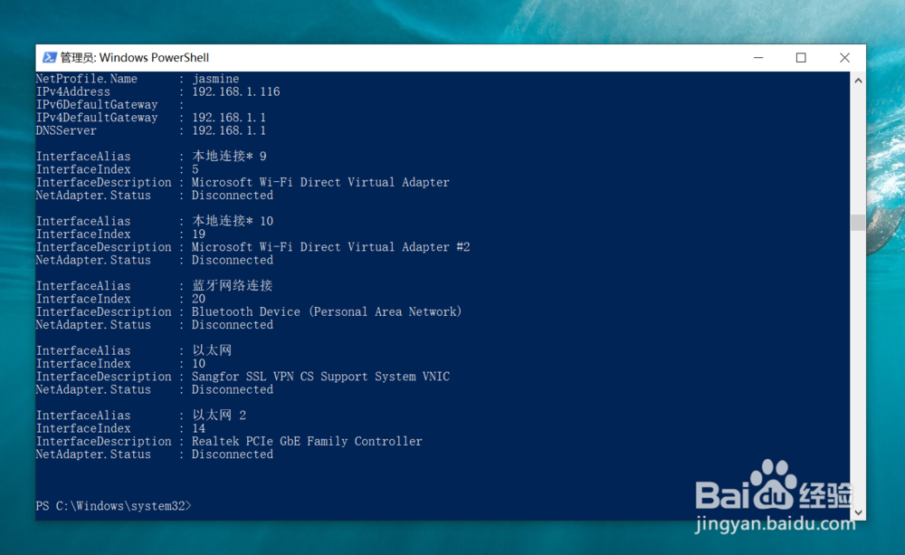Click 'Bluetooth Device (Personal Area Network)' description

(x=327, y=311)
